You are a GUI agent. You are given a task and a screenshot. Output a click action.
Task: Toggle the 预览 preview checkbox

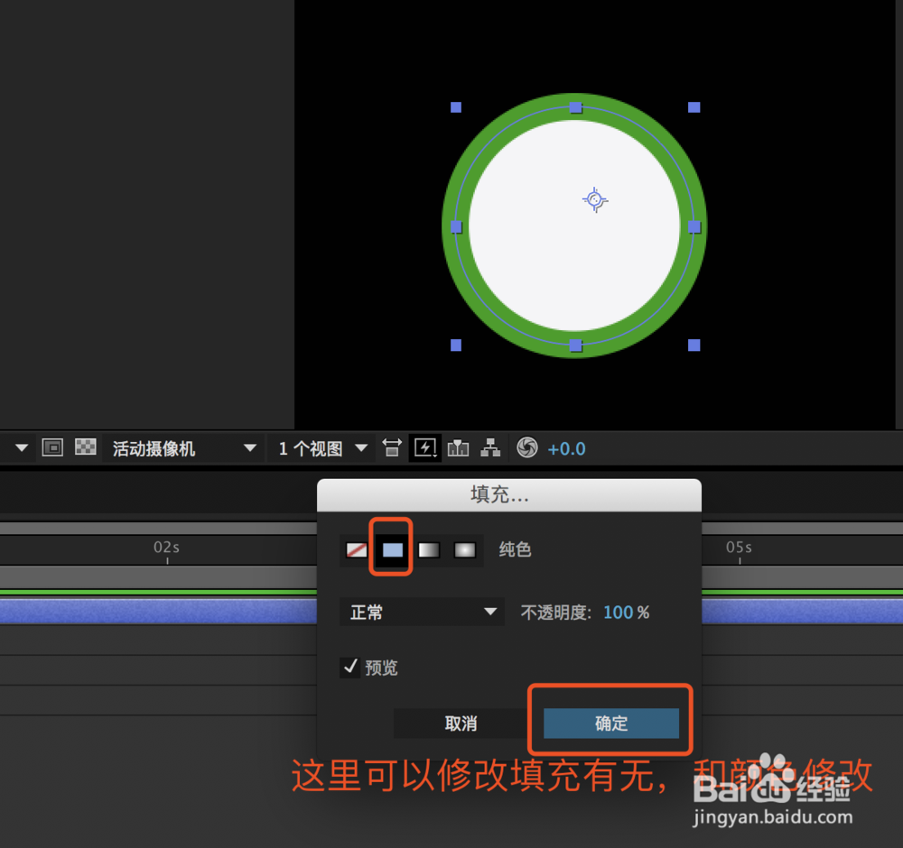(349, 668)
